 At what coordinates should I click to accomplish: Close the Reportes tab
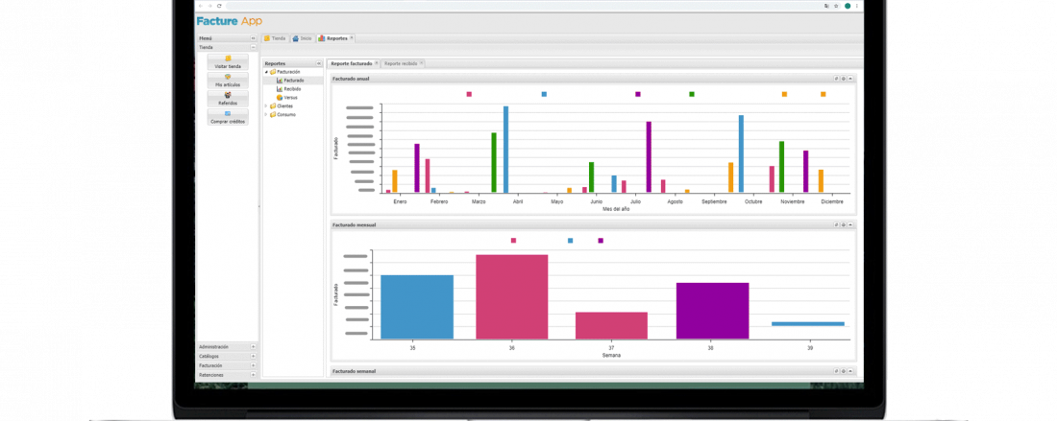[352, 38]
